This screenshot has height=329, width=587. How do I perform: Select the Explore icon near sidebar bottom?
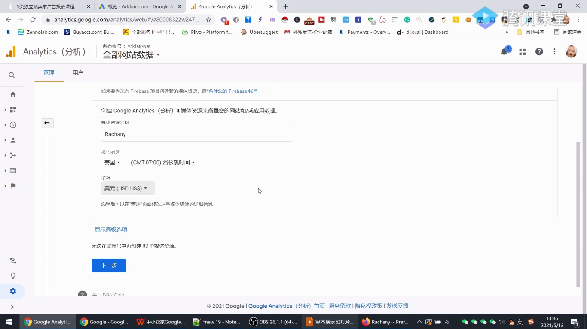[x=13, y=260]
